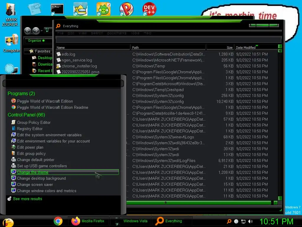Sort by Date Modified column header
This screenshot has height=227, width=302.
[256, 48]
